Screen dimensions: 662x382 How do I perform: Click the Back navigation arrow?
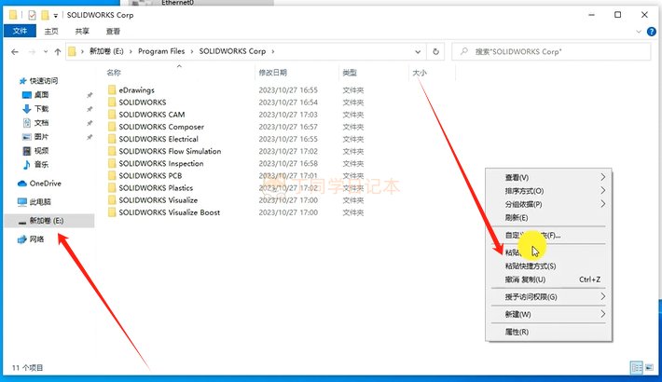click(x=11, y=51)
